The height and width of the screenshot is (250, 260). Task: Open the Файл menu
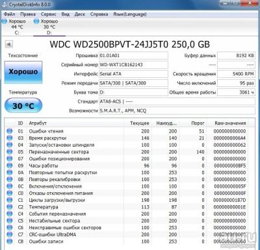click(x=9, y=14)
